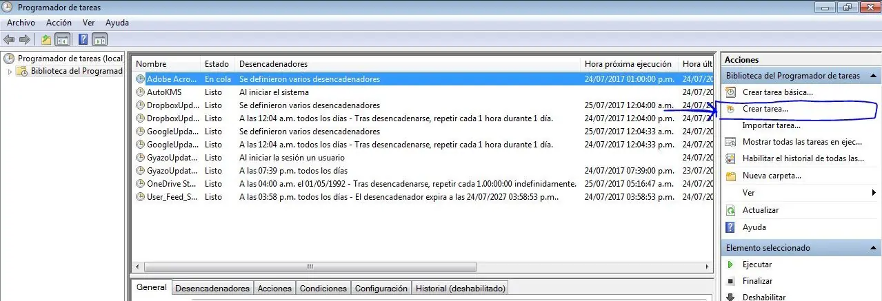Click Habilitar el historial de todas las... action
The height and width of the screenshot is (301, 882).
pos(803,158)
